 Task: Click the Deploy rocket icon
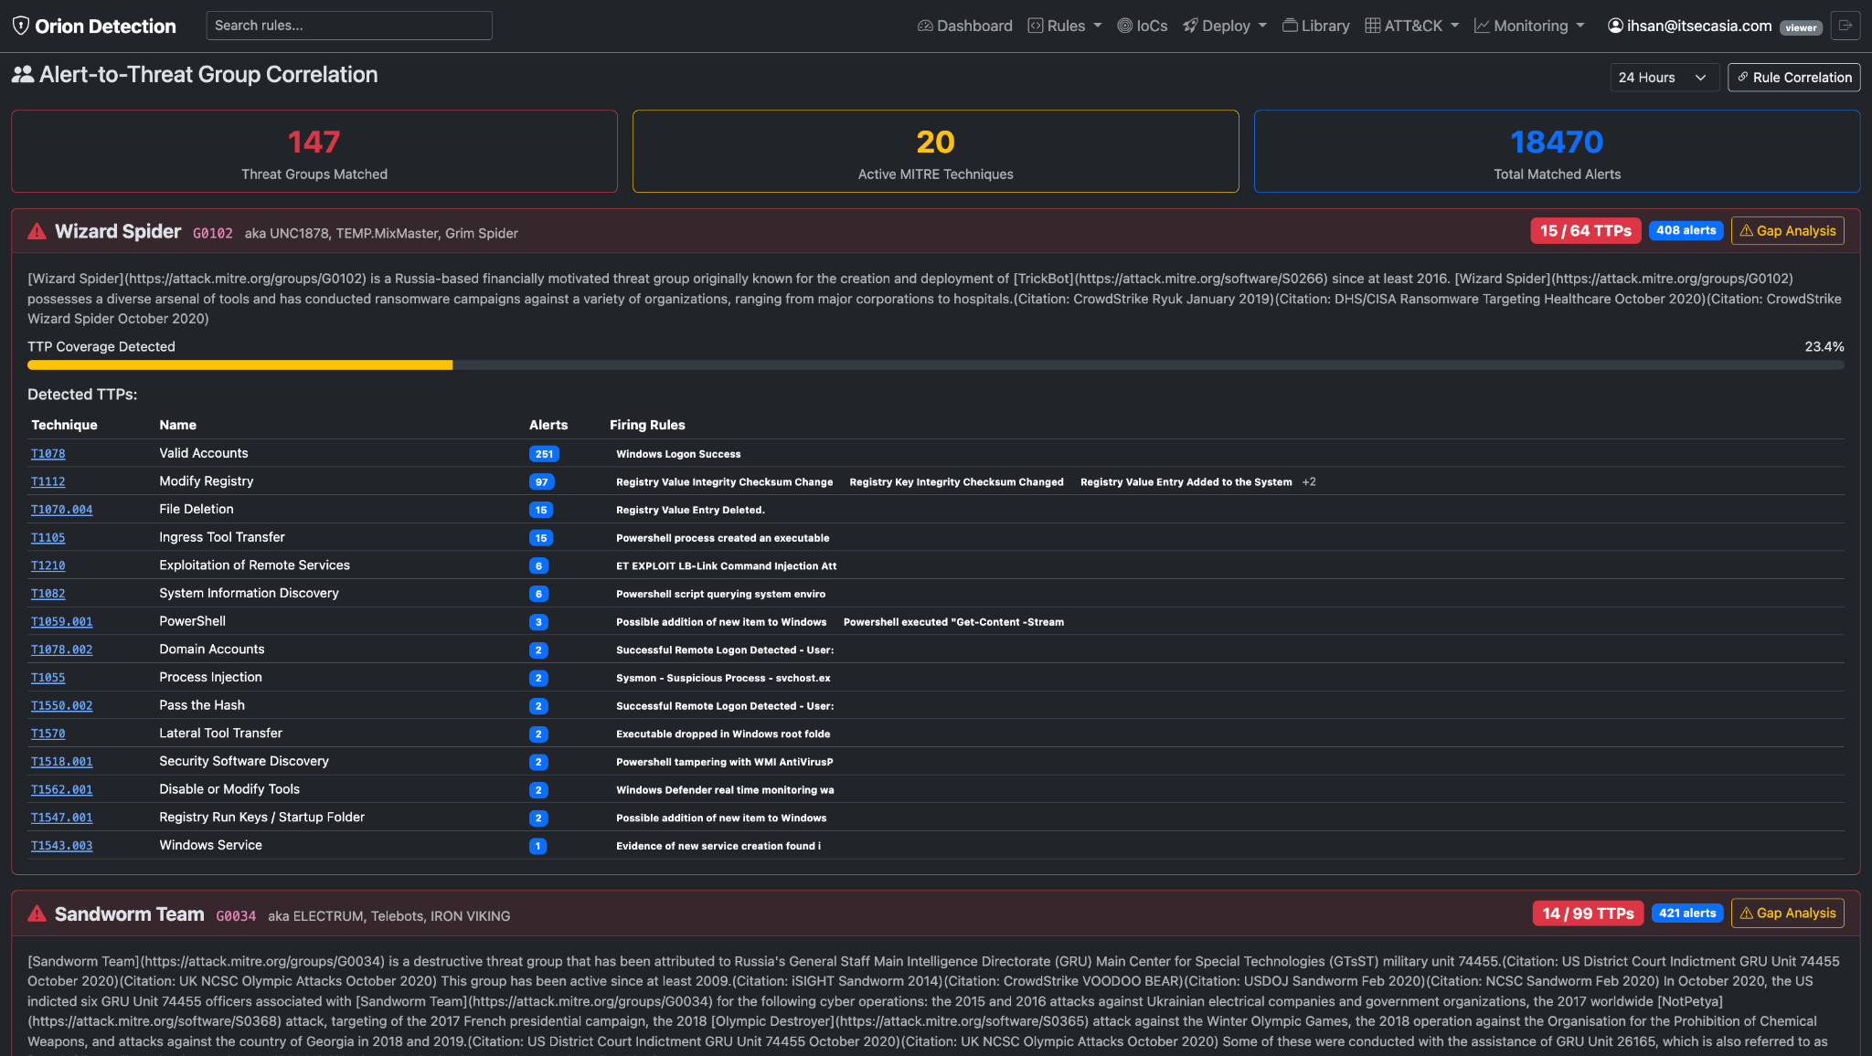(1190, 26)
